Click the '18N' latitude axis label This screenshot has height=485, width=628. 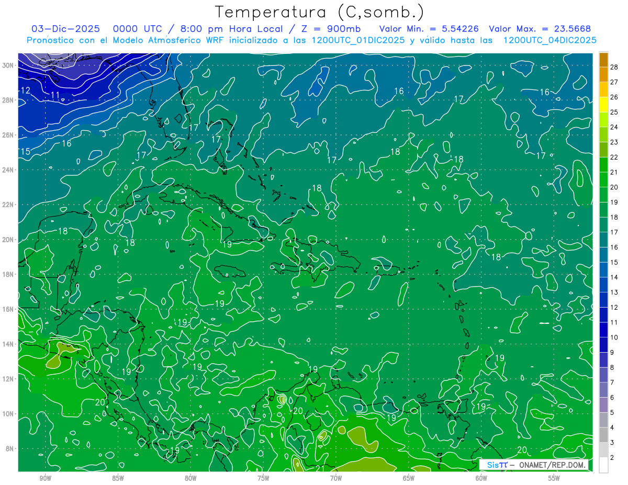pos(8,274)
